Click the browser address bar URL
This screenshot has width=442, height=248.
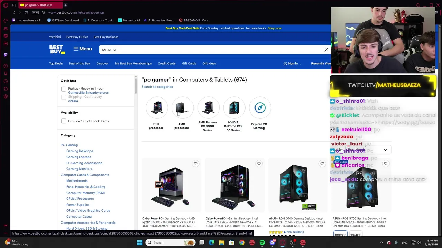(76, 13)
